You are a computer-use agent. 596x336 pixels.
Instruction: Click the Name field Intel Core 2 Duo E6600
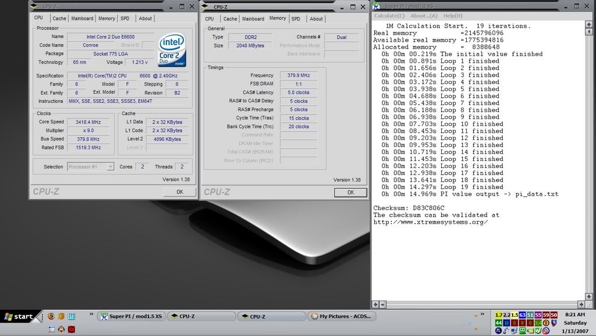110,37
